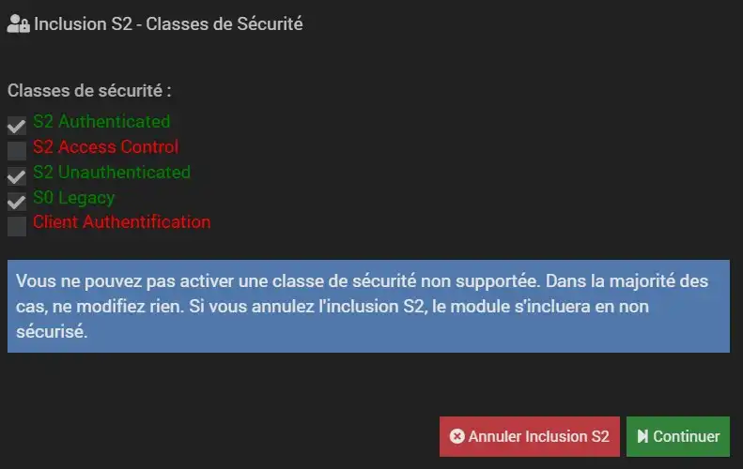Click the green S2 Authenticated label
The width and height of the screenshot is (743, 469).
click(101, 122)
